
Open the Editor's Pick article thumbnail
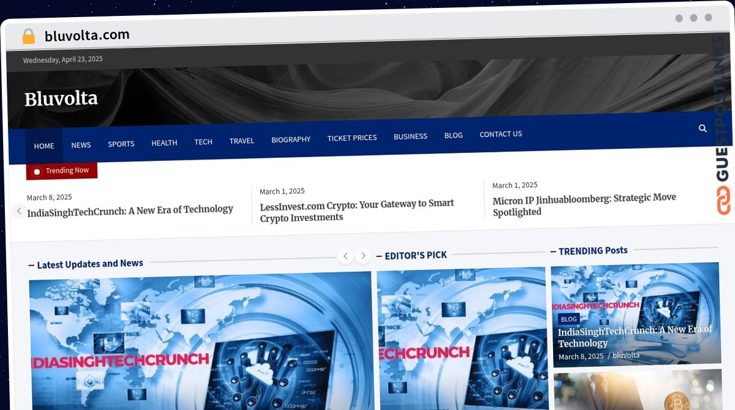(x=461, y=340)
